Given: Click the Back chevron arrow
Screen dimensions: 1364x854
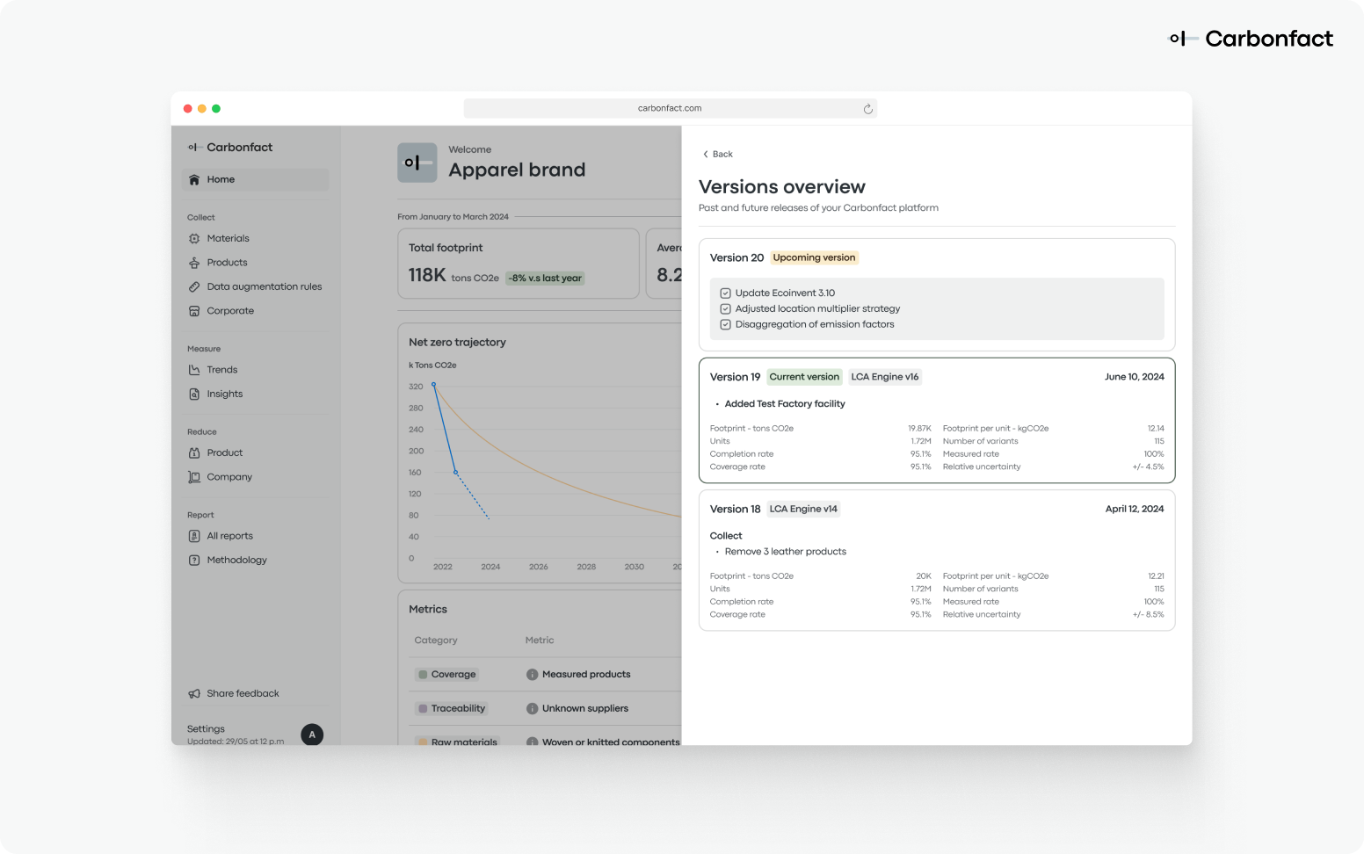Looking at the screenshot, I should (x=705, y=154).
